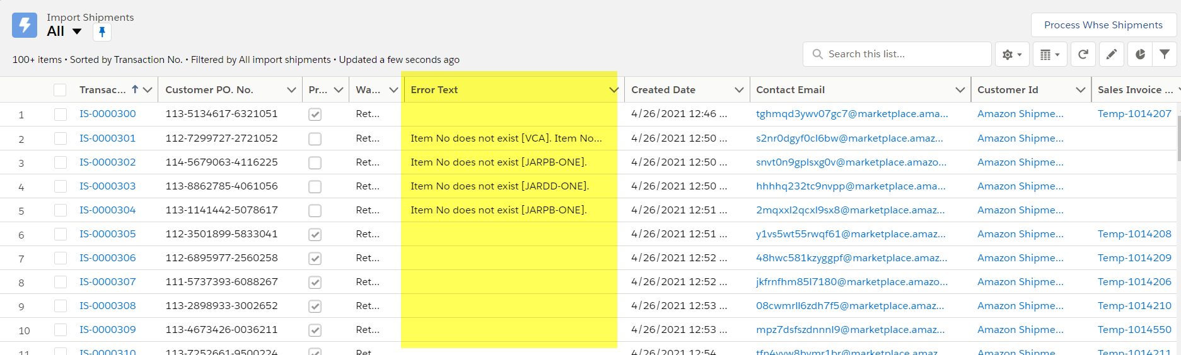
Task: Open sales invoice Temp-1014550
Action: [x=1134, y=330]
